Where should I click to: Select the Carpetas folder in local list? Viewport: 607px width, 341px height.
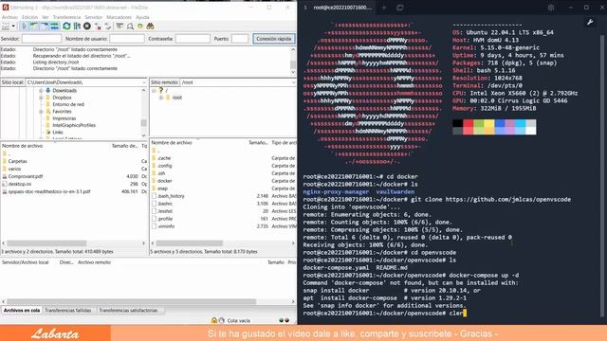(x=17, y=161)
